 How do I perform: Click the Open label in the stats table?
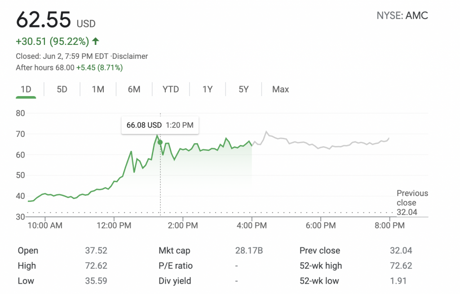(x=28, y=250)
